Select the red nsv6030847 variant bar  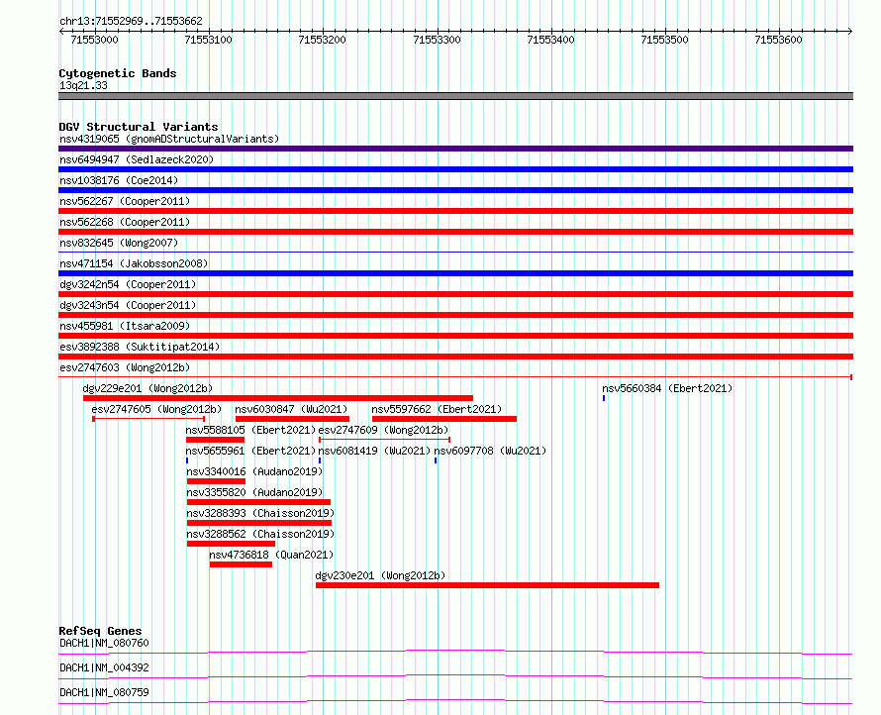click(292, 419)
